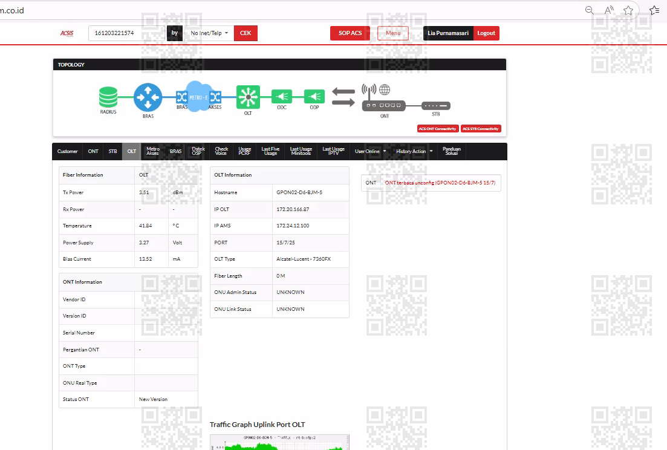Click PORT value 15/7/25
The height and width of the screenshot is (450, 667).
pos(285,243)
